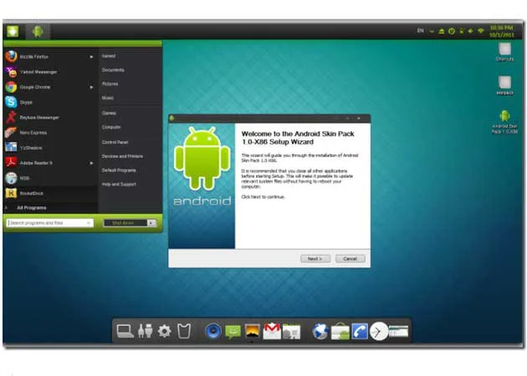
Task: Click the laptop computer icon in the dock
Action: 125,332
